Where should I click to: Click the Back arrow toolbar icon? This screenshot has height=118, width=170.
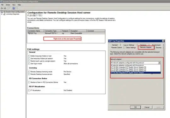(2, 8)
